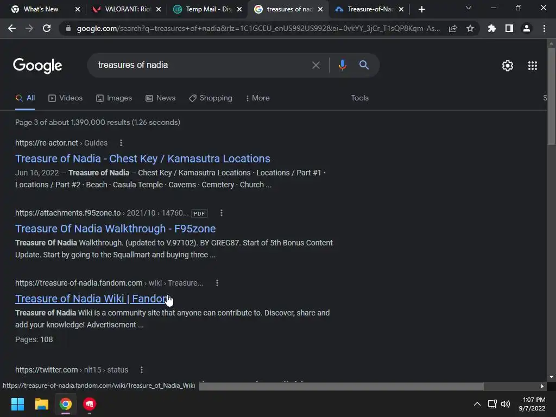Open options for fandom.com result
The image size is (556, 417).
pyautogui.click(x=217, y=283)
